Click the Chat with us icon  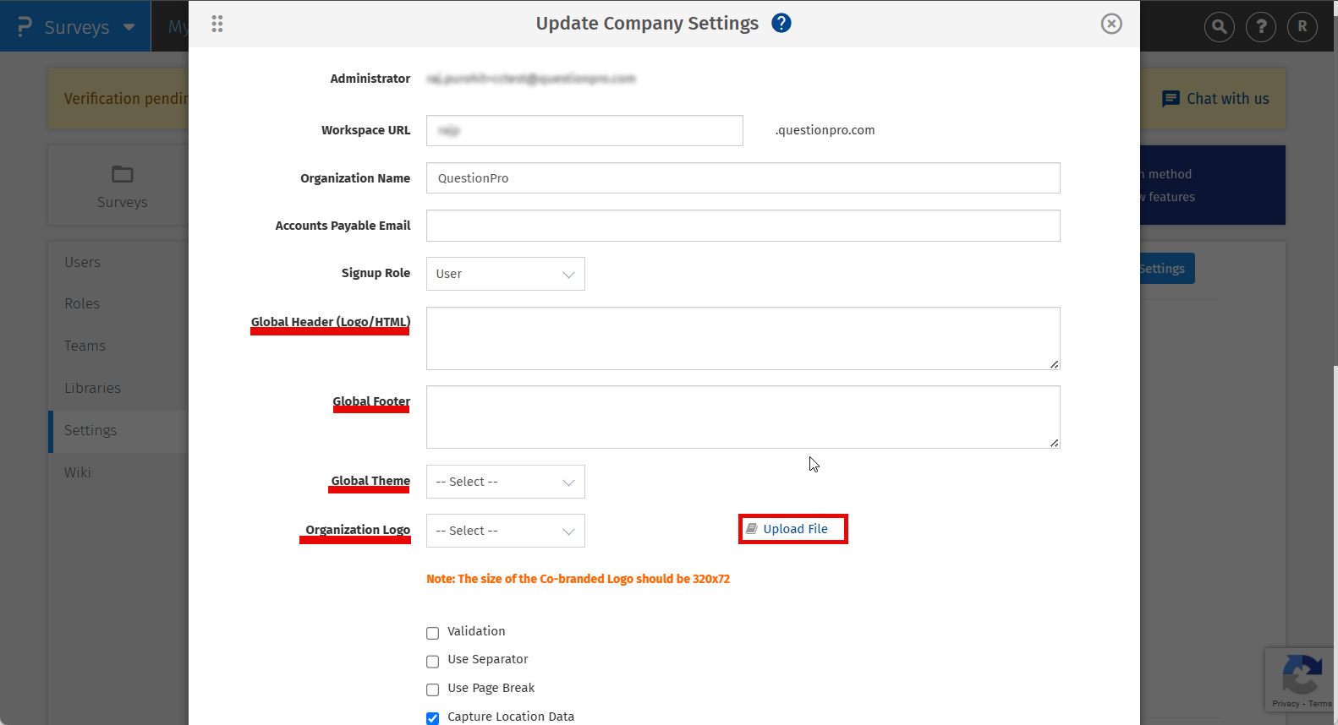coord(1171,99)
